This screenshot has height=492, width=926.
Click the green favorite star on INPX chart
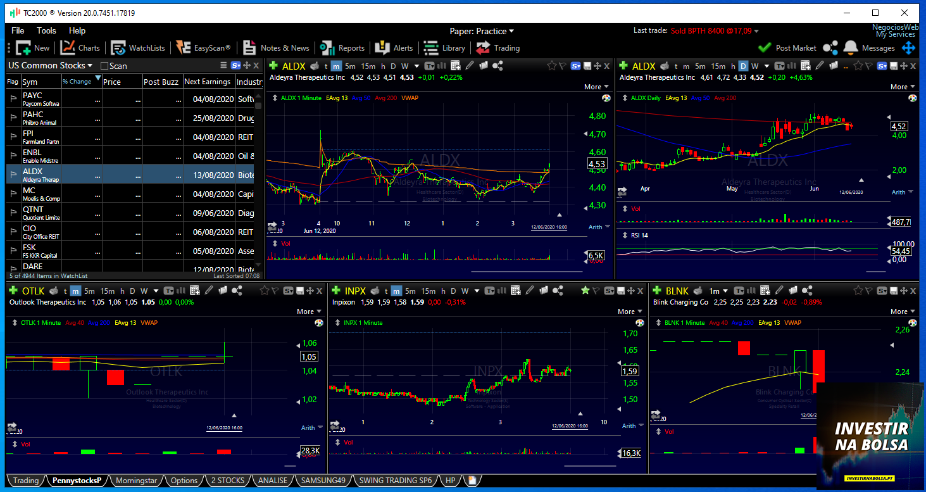[x=585, y=291]
